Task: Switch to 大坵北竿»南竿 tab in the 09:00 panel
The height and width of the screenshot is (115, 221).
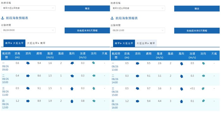Action: click(36, 43)
